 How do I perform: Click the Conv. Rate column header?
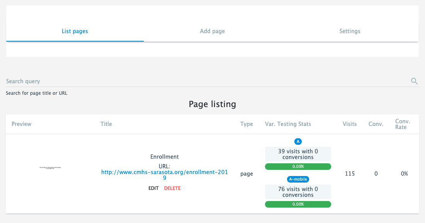point(403,124)
